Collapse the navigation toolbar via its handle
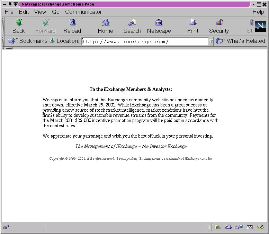Image resolution: width=269 pixels, height=234 pixels. tap(3, 26)
